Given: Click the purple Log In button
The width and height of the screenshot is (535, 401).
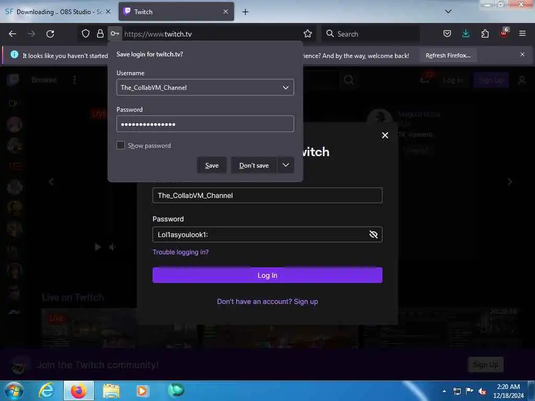Looking at the screenshot, I should tap(267, 275).
